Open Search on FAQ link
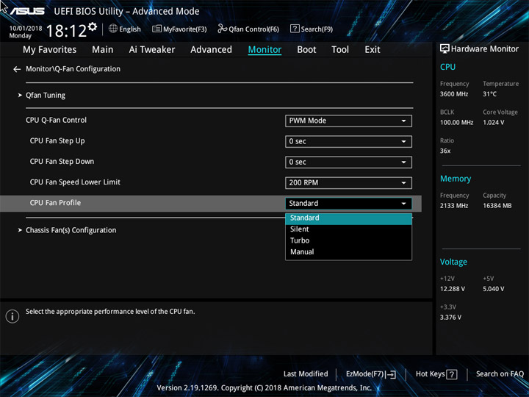The width and height of the screenshot is (529, 397). coord(500,374)
